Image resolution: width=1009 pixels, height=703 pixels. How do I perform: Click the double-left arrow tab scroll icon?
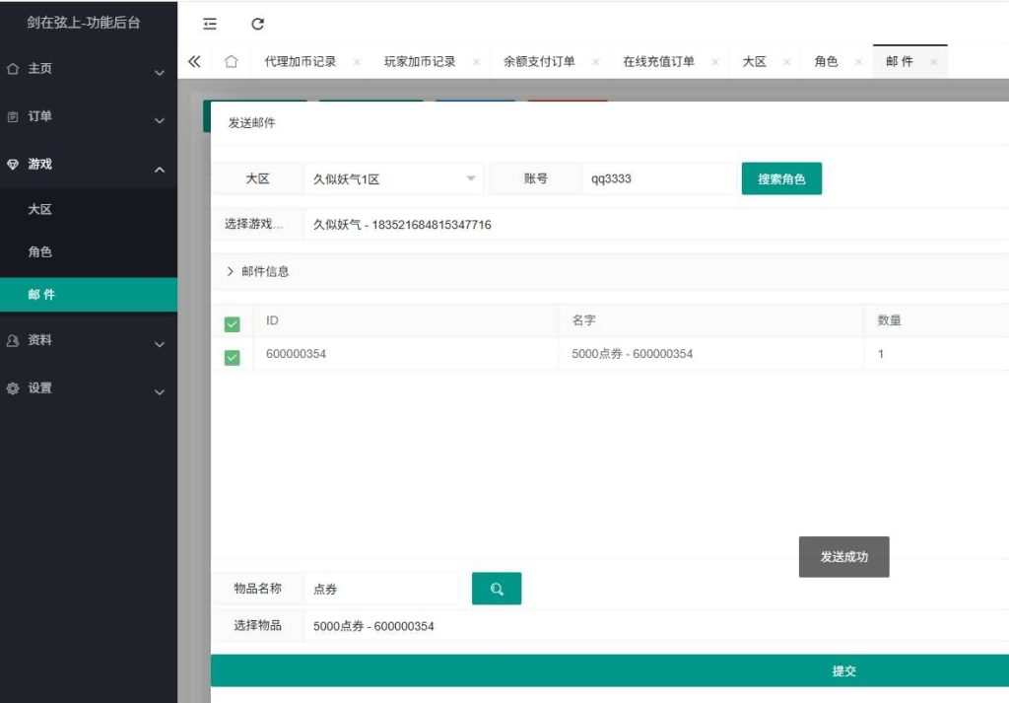(x=194, y=62)
